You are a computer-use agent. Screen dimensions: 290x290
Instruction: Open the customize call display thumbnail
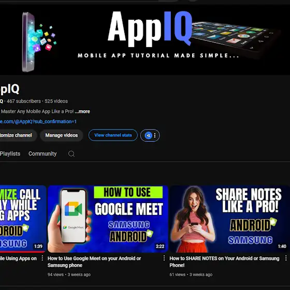[23, 219]
